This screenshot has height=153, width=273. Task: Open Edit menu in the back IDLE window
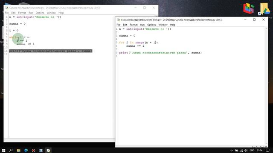click(x=13, y=13)
